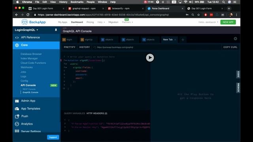This screenshot has height=142, width=253.
Task: Click the Chrome profile avatar
Action: pyautogui.click(x=231, y=15)
